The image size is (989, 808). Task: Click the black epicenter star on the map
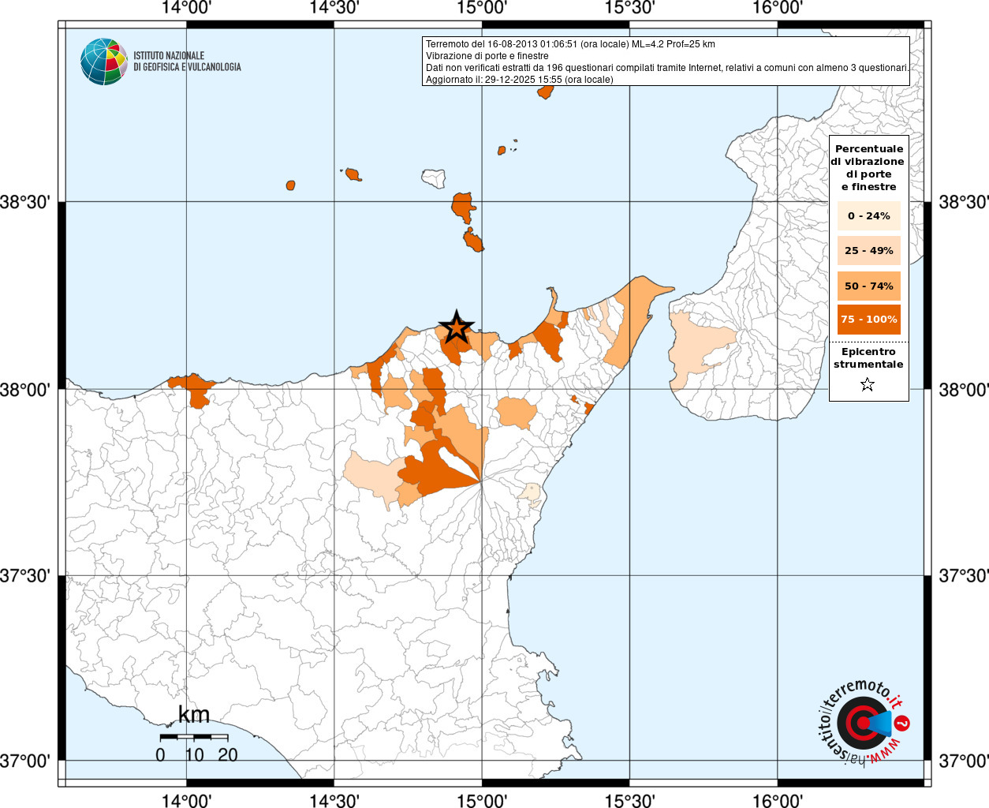pyautogui.click(x=456, y=327)
